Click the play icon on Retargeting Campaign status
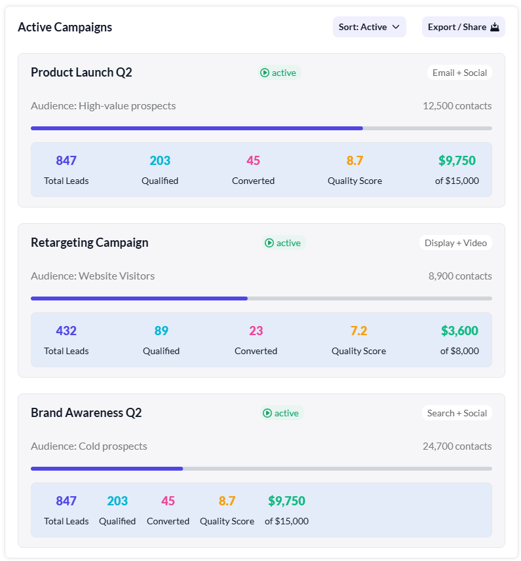 (x=269, y=243)
